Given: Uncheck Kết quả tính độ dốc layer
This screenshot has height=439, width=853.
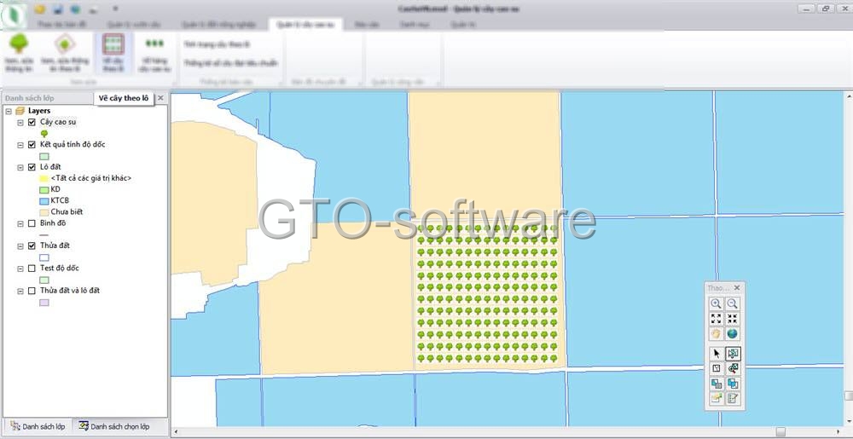Looking at the screenshot, I should pos(32,145).
